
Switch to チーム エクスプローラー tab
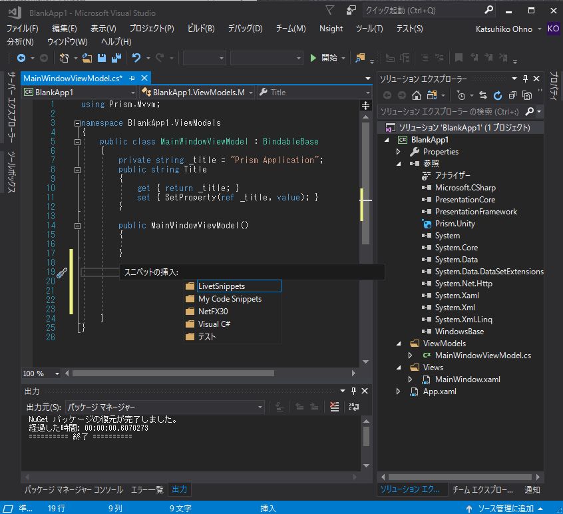(x=482, y=489)
